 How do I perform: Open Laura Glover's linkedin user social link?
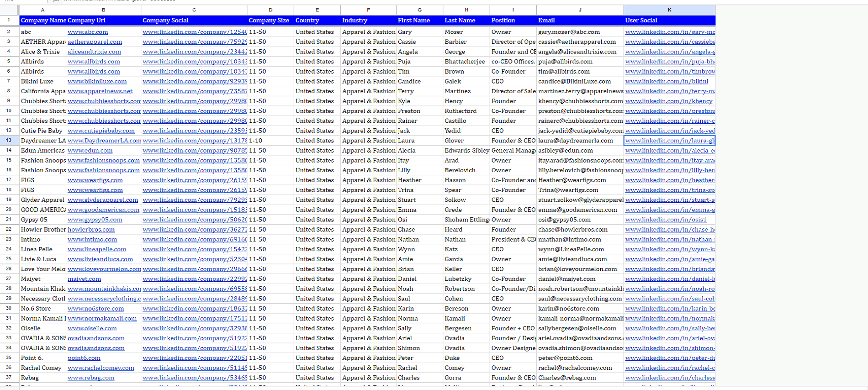[x=670, y=141]
